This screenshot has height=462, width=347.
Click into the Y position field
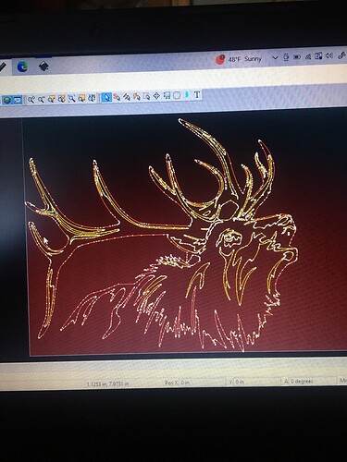[x=257, y=382]
